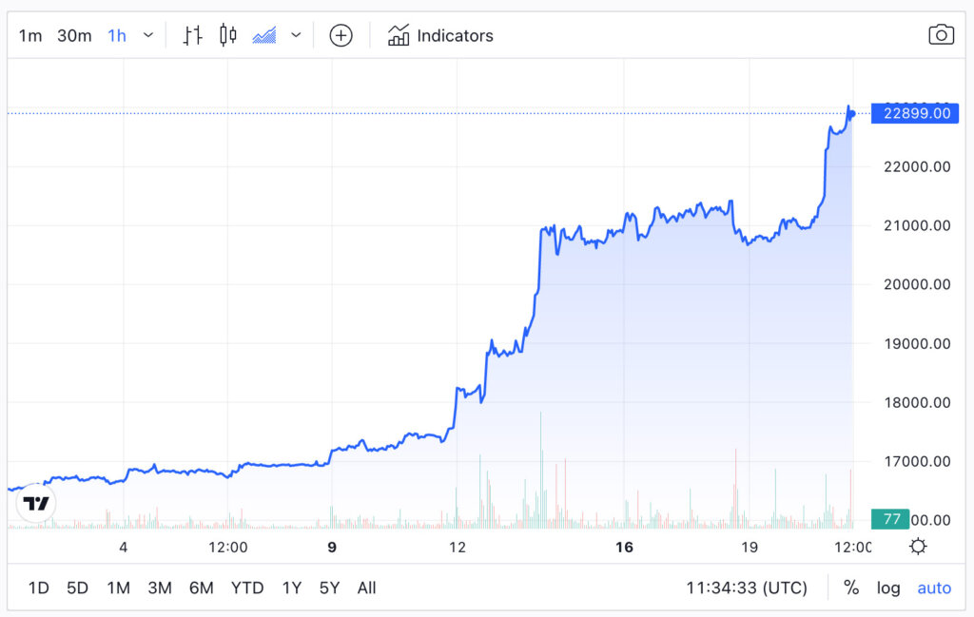Select the OHLC bars chart style icon
Image resolution: width=974 pixels, height=617 pixels.
[x=191, y=35]
